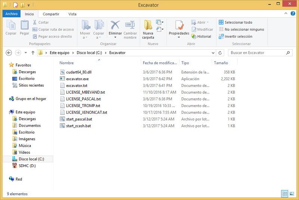Switch to large icons view in status bar

point(292,194)
